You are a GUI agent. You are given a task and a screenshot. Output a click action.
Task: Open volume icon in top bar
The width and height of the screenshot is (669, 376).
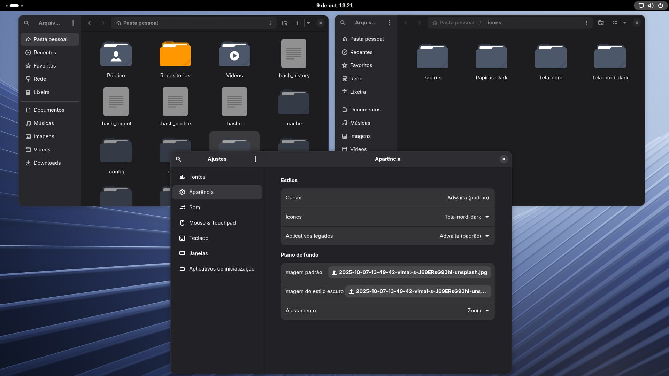click(x=651, y=6)
